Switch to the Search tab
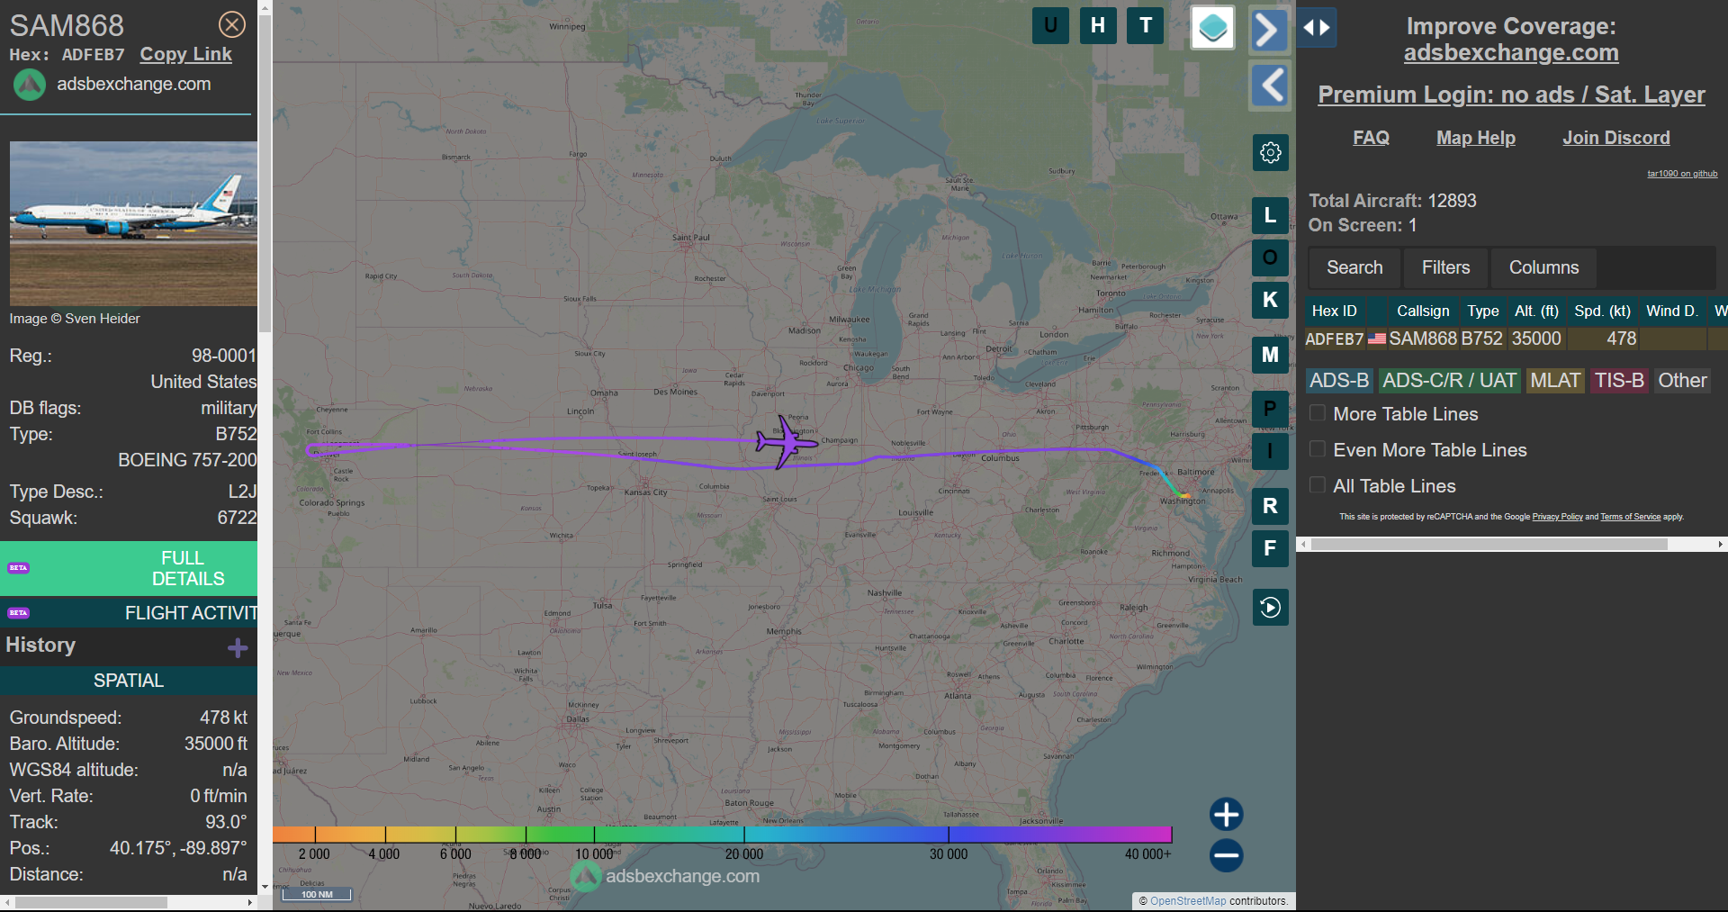The width and height of the screenshot is (1728, 912). (x=1354, y=267)
